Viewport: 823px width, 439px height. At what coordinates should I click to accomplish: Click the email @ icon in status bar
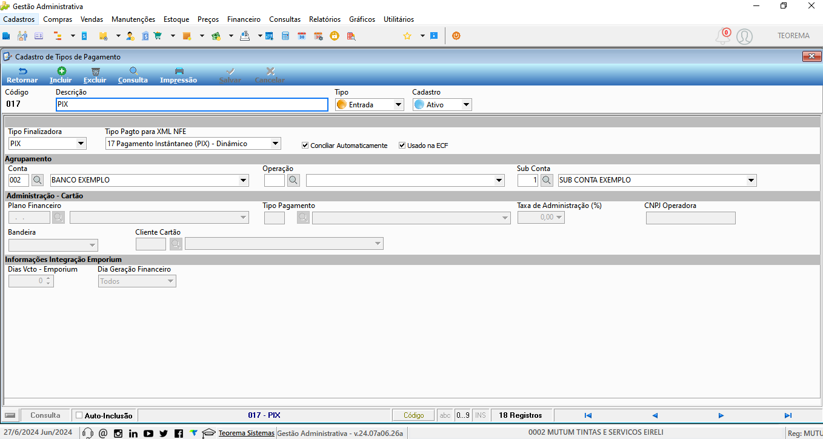pos(103,433)
